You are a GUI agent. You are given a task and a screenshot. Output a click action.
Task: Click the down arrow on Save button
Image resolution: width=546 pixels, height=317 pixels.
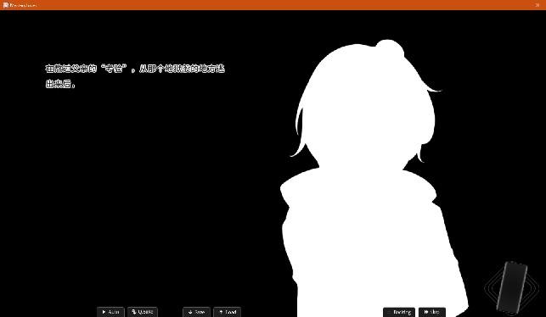(x=190, y=312)
